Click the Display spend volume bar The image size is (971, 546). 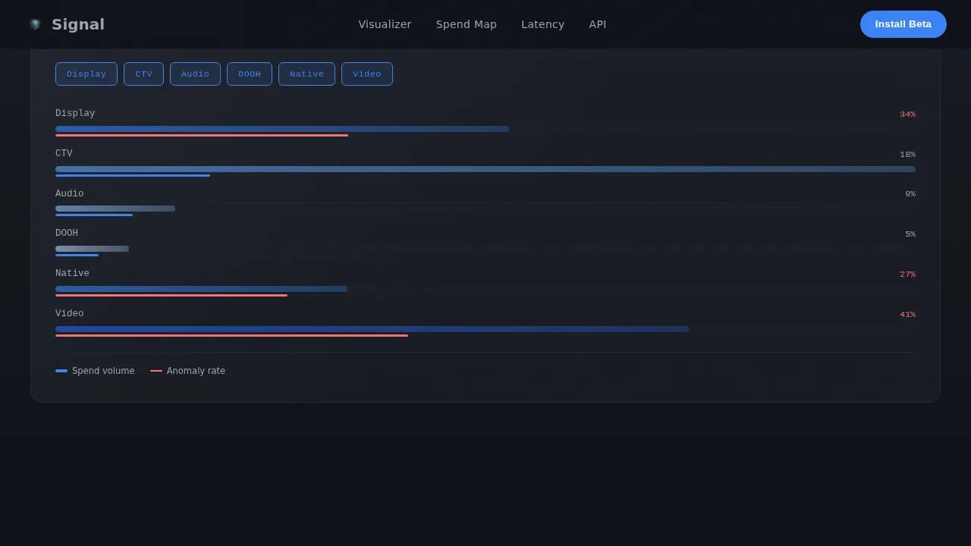point(281,129)
